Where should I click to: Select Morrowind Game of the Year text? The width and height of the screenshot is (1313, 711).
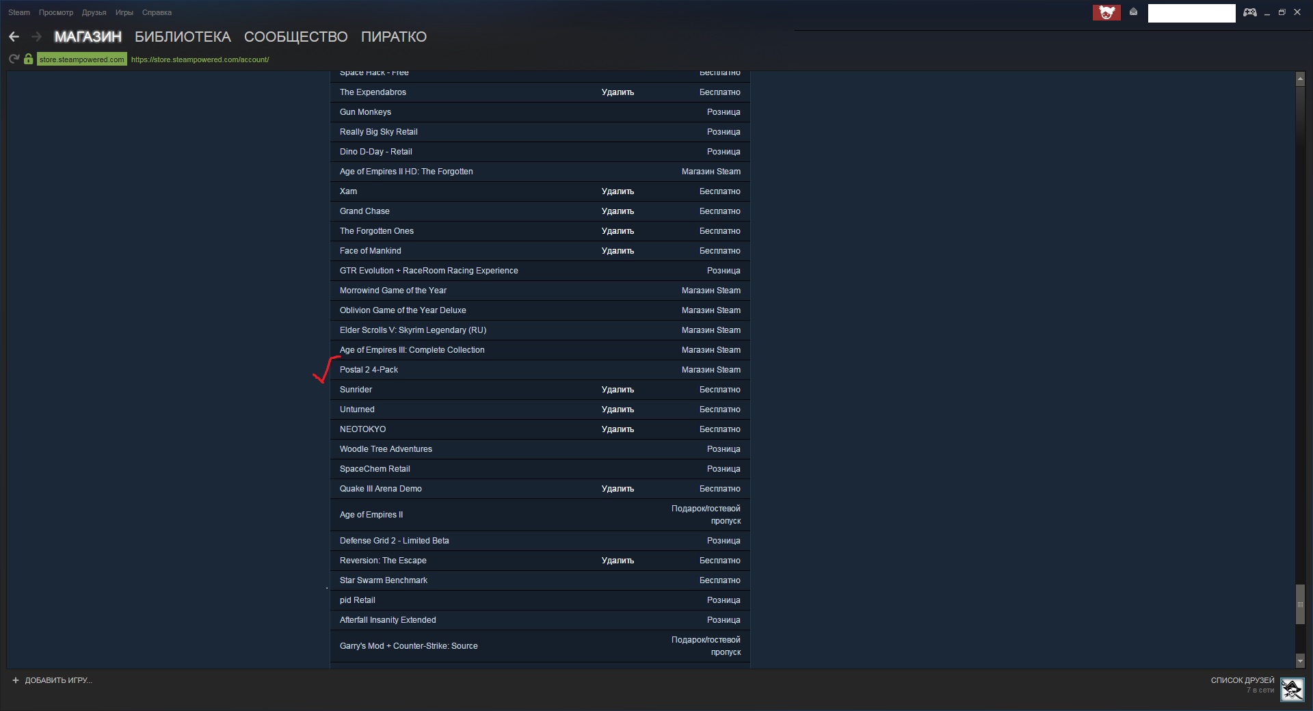[x=393, y=291]
